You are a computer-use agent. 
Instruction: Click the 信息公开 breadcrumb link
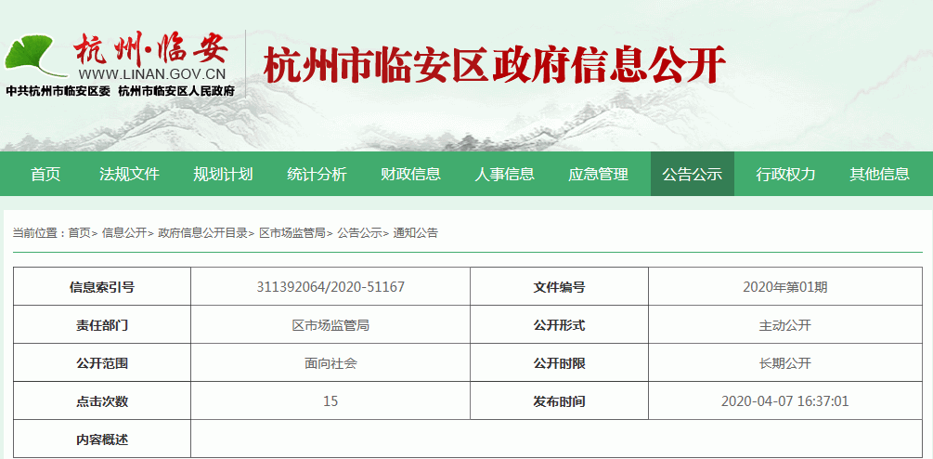tap(123, 233)
